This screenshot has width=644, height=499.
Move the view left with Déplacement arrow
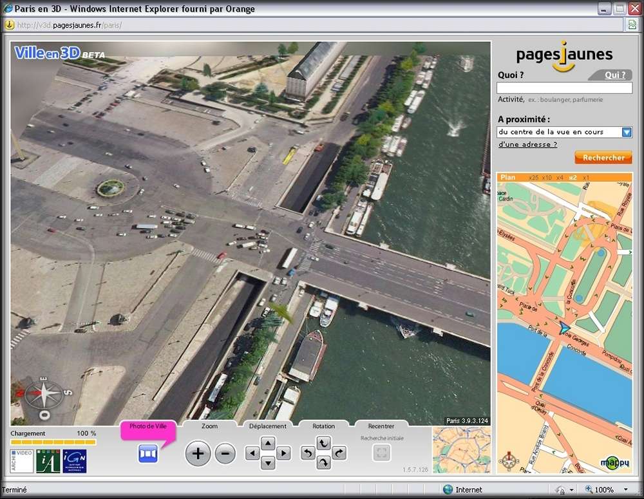pos(252,454)
